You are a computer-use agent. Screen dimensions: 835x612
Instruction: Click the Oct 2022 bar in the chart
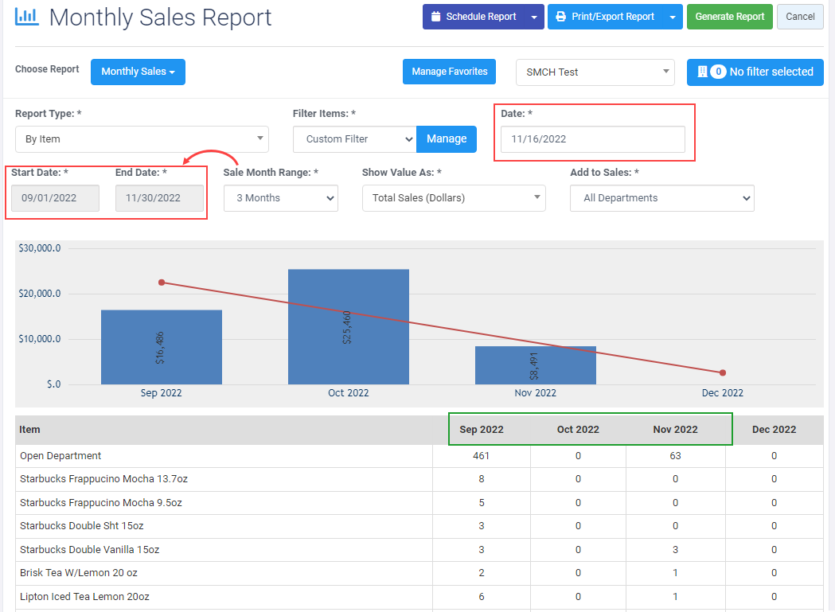(349, 326)
